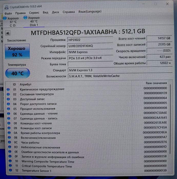177x179 pixels.
Task: Click status dot of Temperature Sensor 1 row
Action: 11,170
